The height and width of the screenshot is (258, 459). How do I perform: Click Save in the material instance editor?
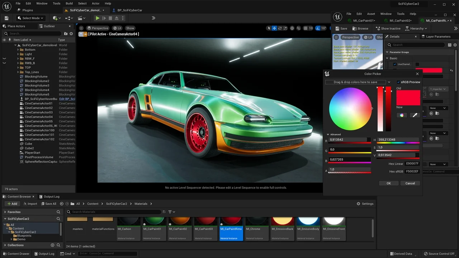[x=341, y=28]
